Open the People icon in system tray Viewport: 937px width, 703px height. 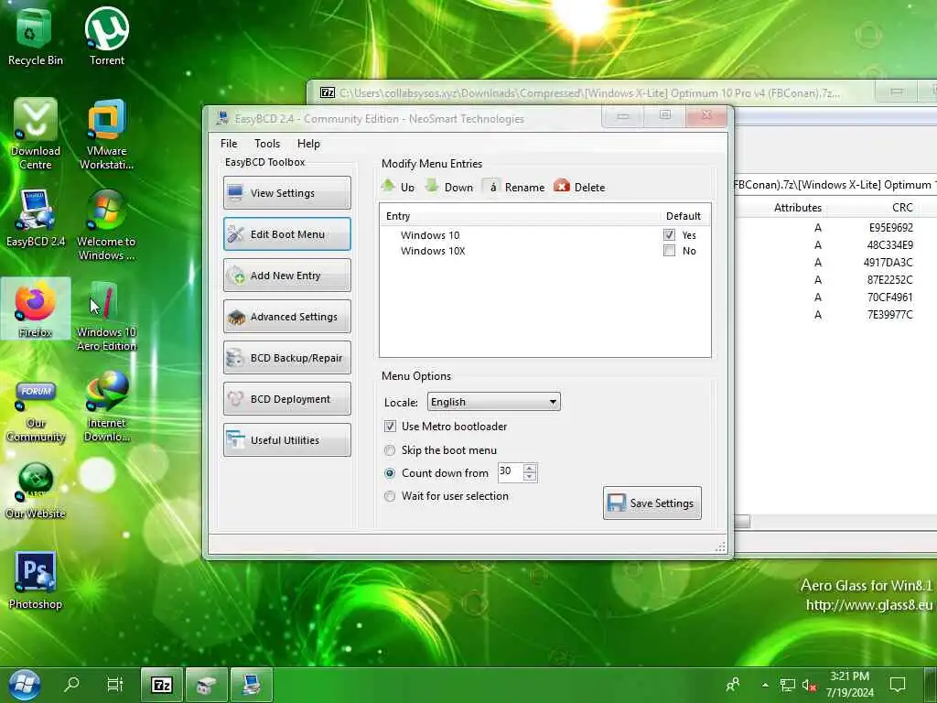[x=733, y=685]
